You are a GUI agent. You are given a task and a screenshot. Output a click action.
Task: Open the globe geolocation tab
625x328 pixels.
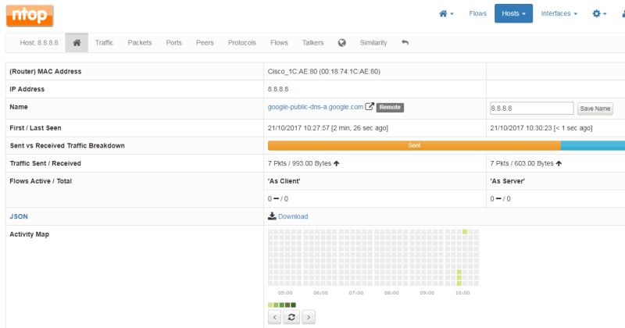click(x=341, y=43)
